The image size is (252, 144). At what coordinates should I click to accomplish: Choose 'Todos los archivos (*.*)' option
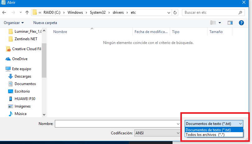(205, 135)
